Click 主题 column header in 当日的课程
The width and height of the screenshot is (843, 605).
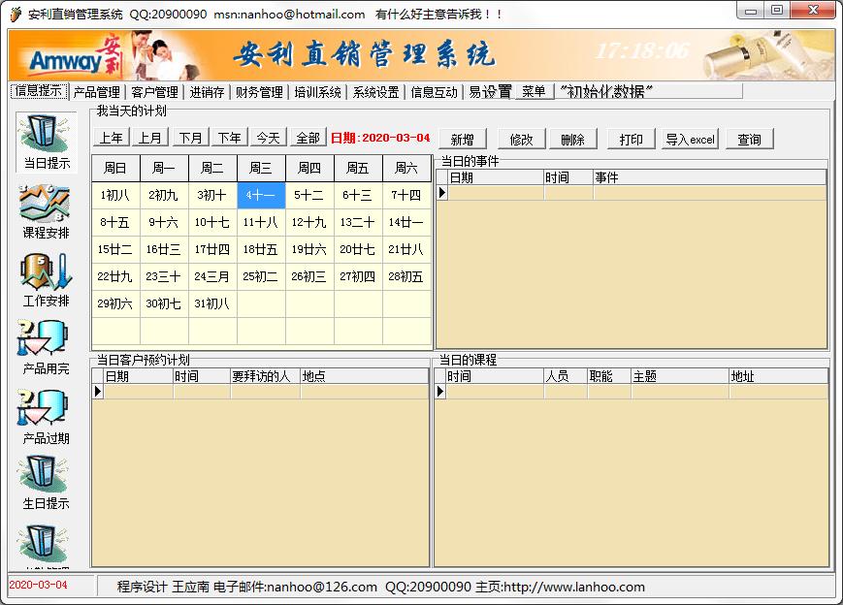[680, 376]
